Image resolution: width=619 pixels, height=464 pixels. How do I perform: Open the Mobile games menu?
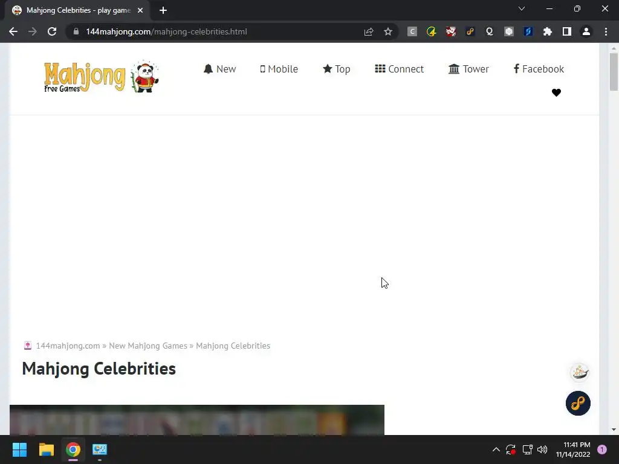pyautogui.click(x=279, y=69)
